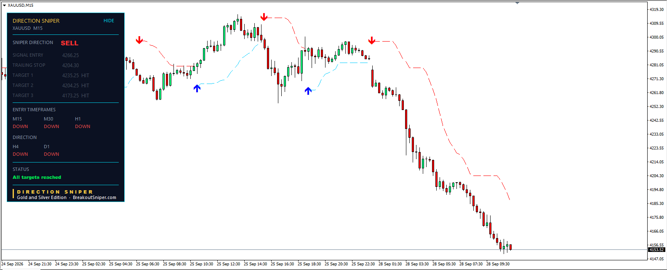
Task: Select the blue buy arrow near 25 Sep 18:30
Action: (308, 91)
